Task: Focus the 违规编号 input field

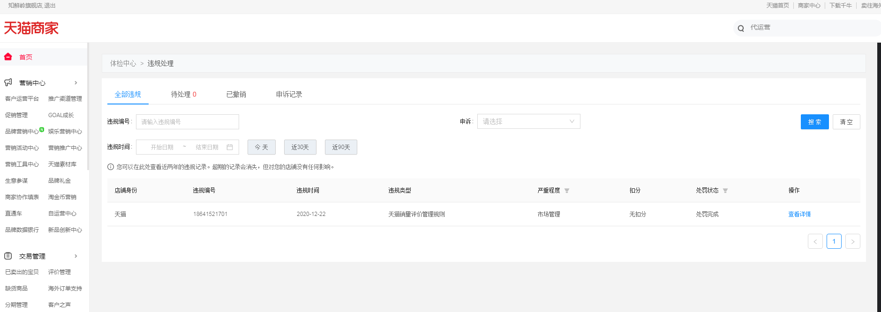Action: pyautogui.click(x=188, y=122)
